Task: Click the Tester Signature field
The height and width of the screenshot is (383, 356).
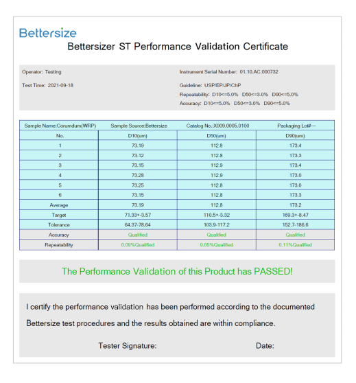Action: (128, 346)
